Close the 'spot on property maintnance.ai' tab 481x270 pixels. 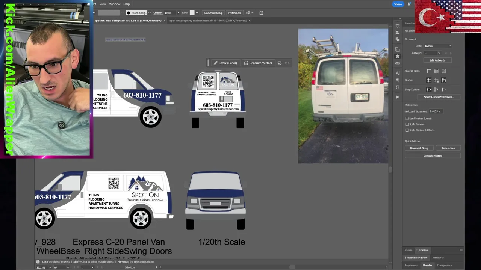(x=250, y=21)
